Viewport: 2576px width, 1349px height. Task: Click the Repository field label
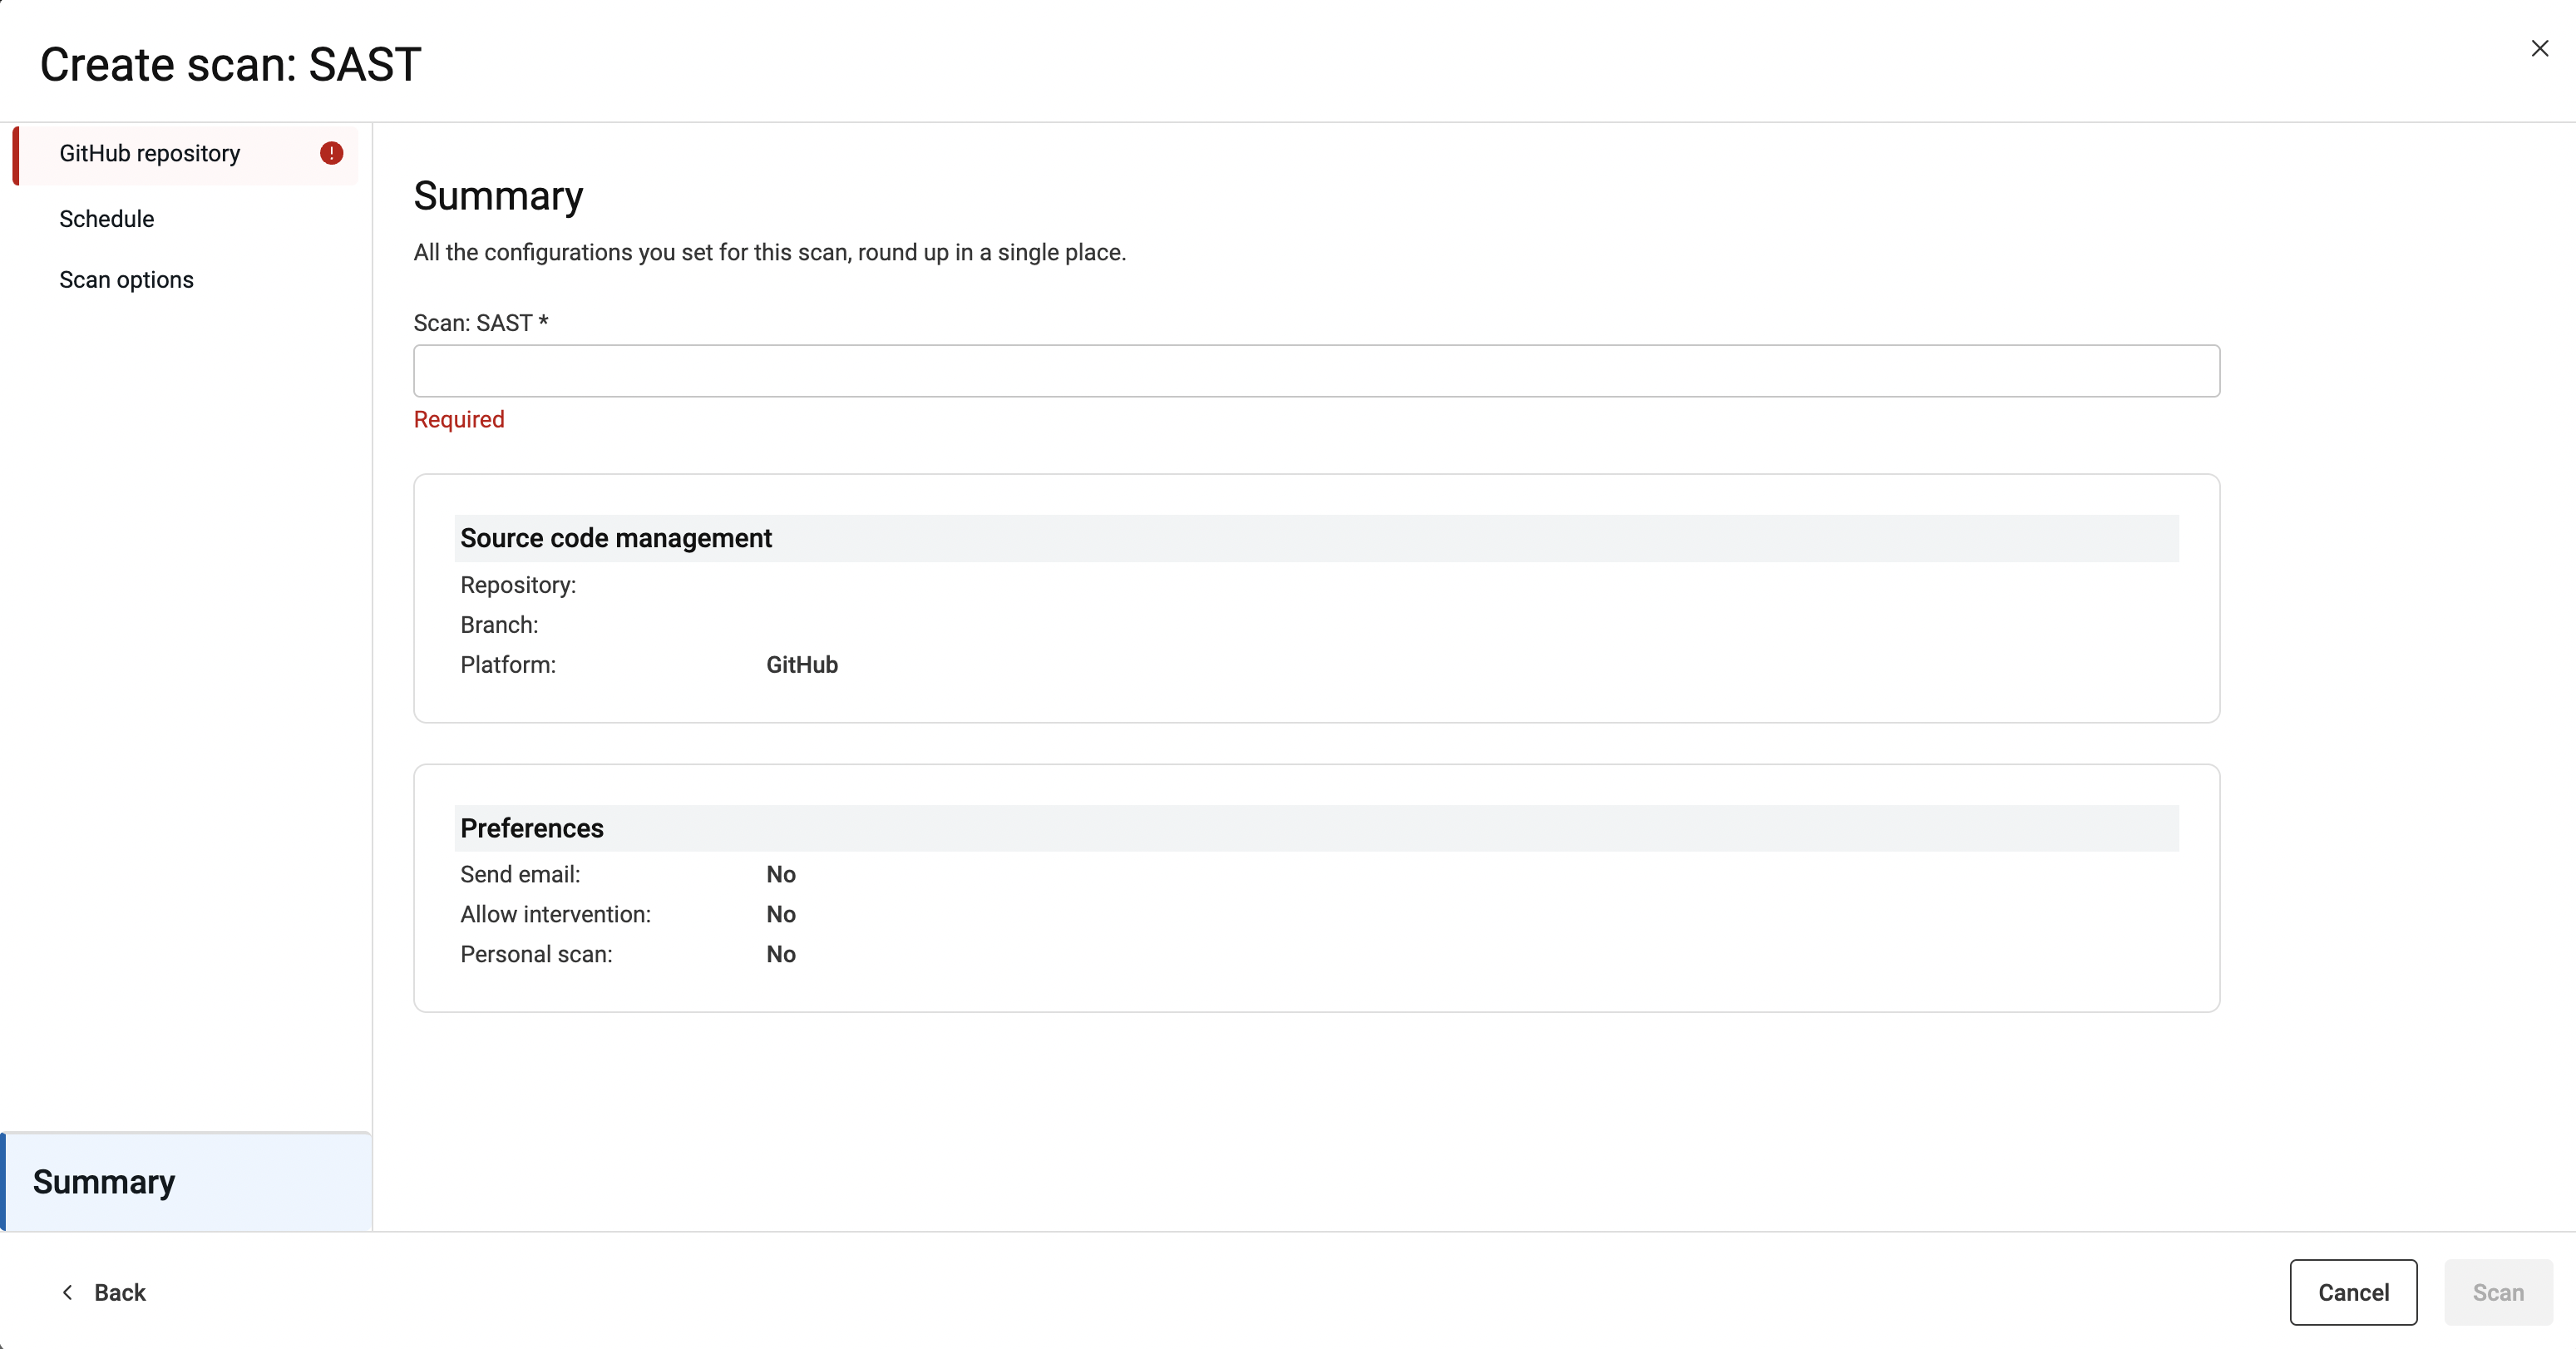point(518,585)
